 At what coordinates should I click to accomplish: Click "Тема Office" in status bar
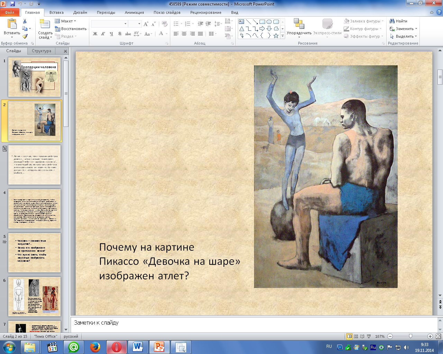(x=46, y=336)
